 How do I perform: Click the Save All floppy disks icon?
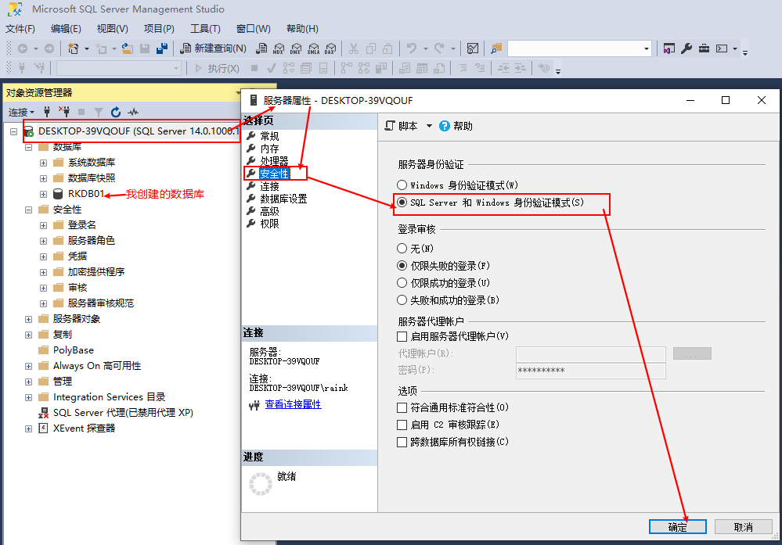pos(161,48)
